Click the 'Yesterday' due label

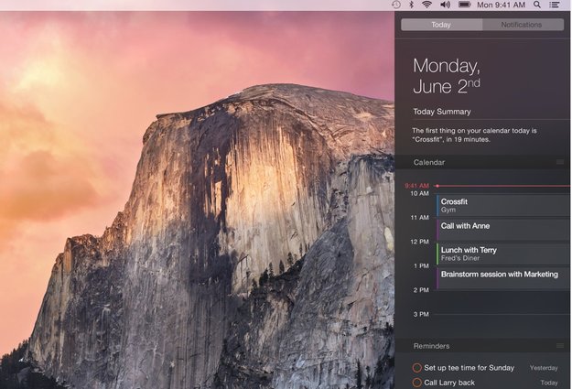point(544,368)
